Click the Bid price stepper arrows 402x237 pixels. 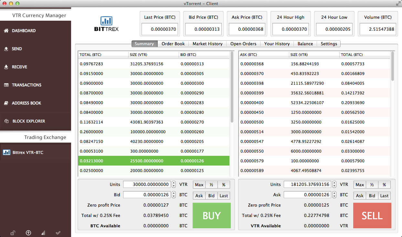pyautogui.click(x=174, y=195)
